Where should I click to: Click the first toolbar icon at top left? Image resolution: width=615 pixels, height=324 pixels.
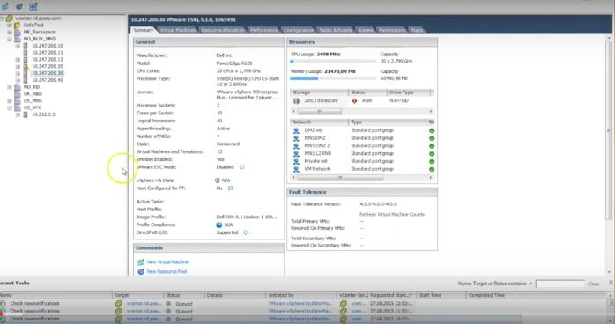click(5, 6)
